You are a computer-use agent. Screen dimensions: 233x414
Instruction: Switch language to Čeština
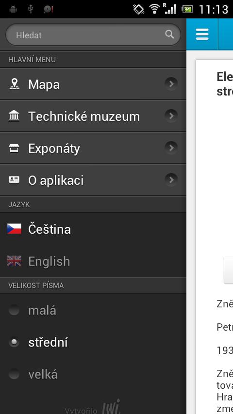pyautogui.click(x=93, y=229)
